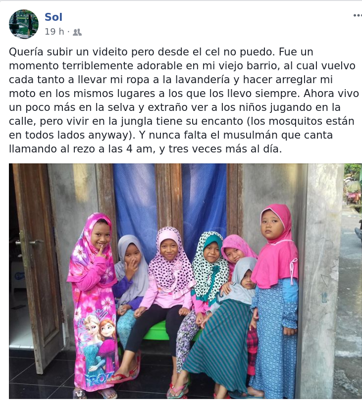Click the green plastic bench in the photo

(155, 331)
